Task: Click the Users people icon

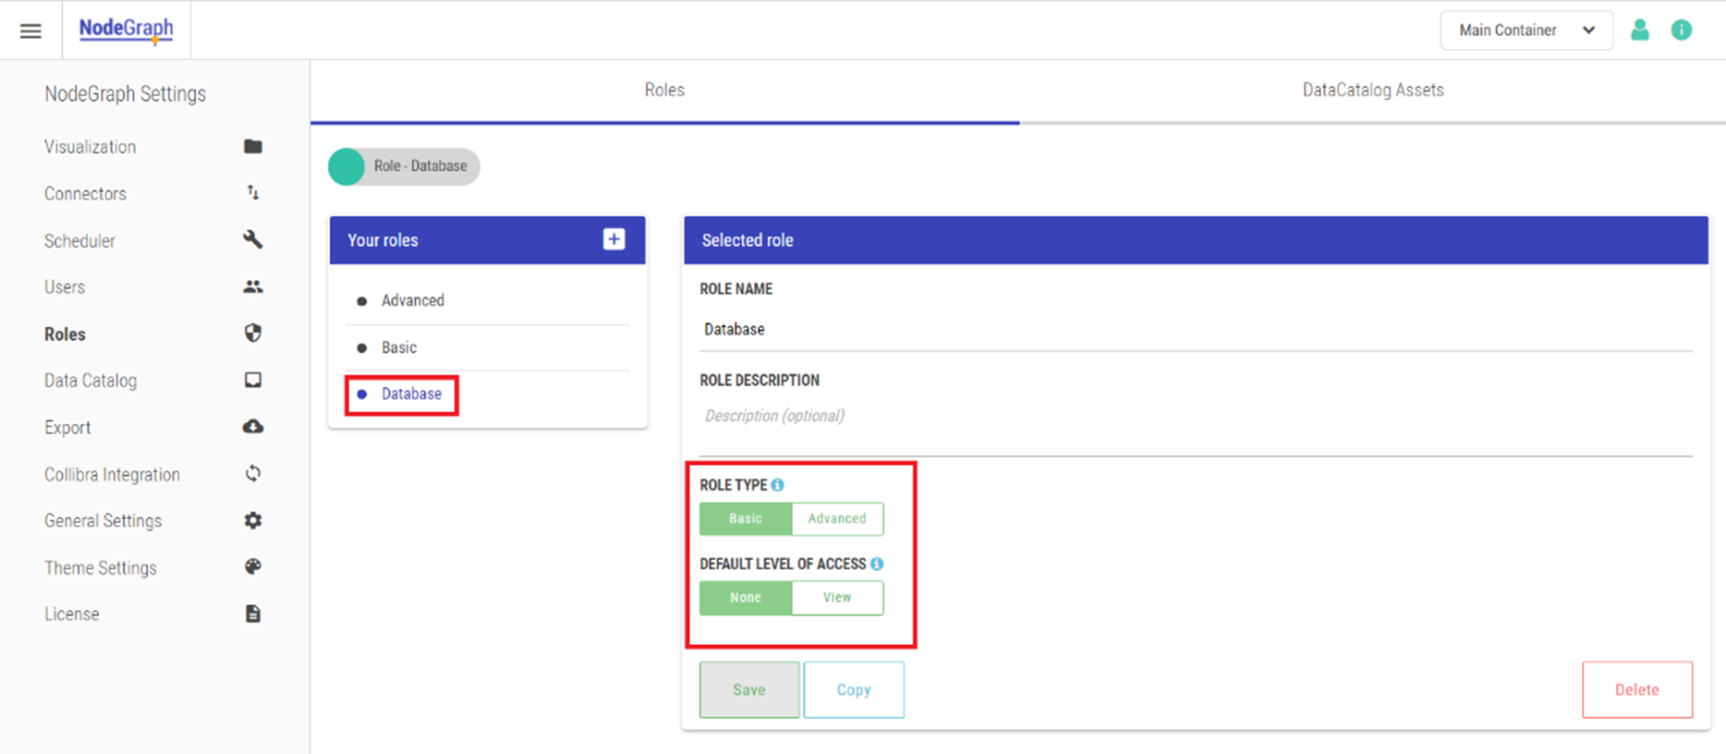Action: click(x=253, y=286)
